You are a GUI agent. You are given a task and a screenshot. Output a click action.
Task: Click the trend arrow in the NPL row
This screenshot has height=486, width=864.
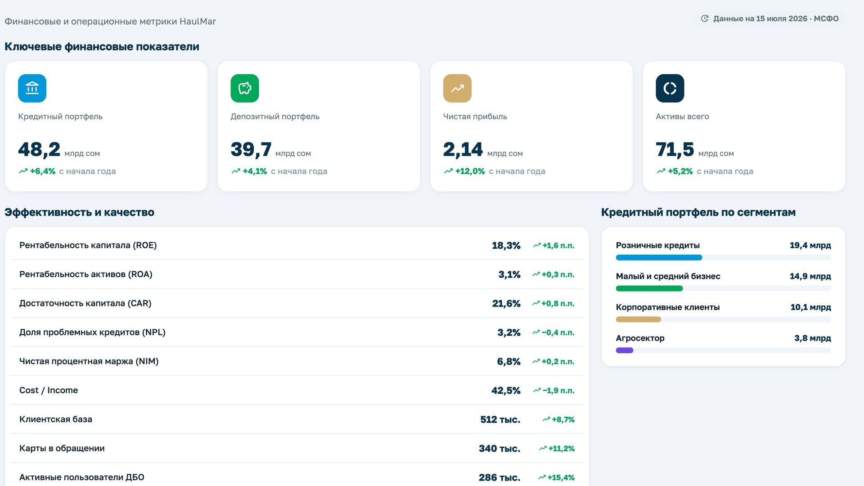coord(535,333)
